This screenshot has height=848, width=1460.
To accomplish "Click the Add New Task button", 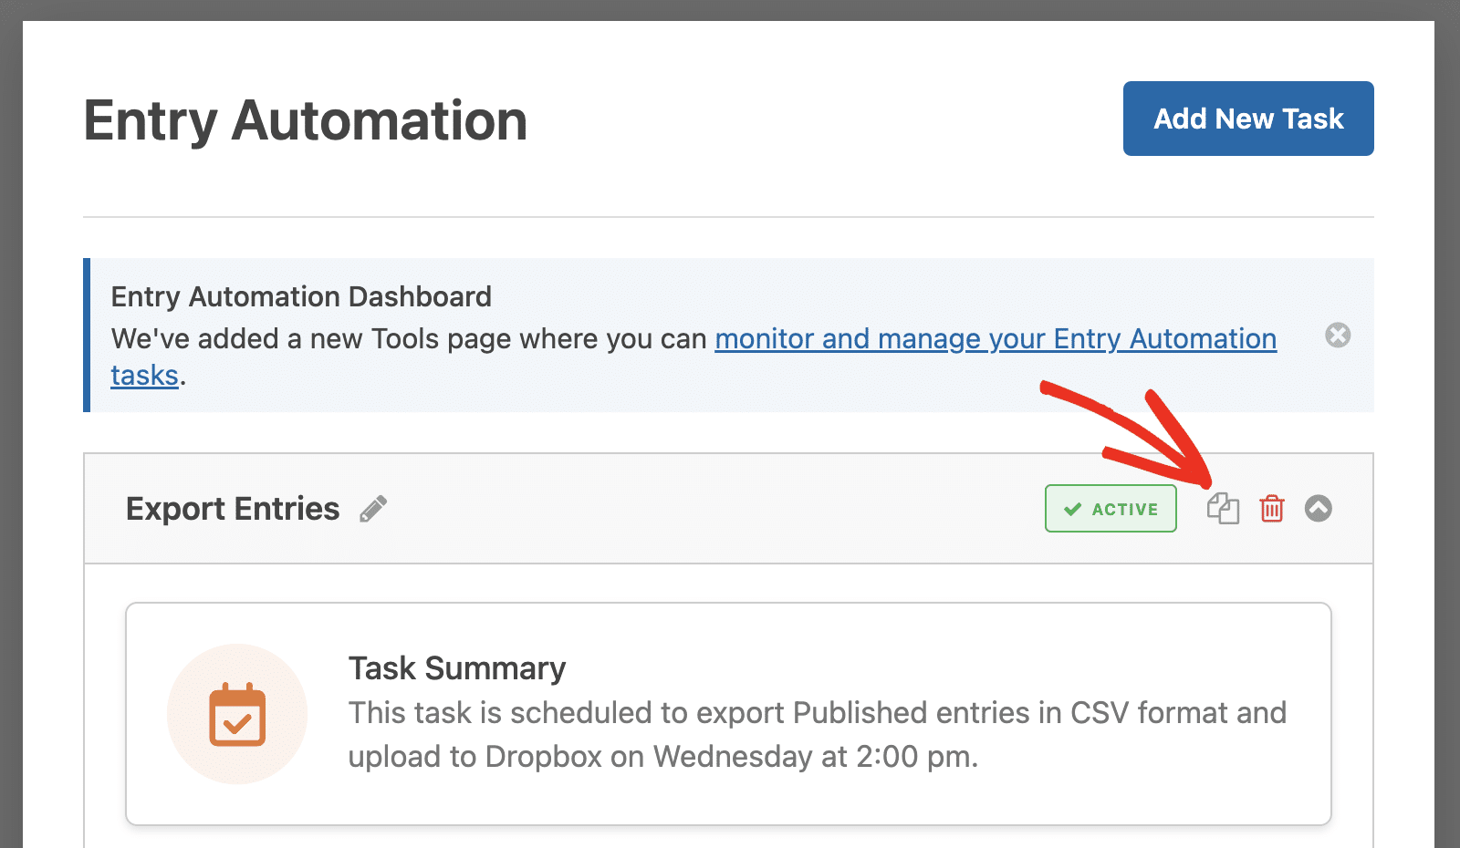I will (1248, 119).
